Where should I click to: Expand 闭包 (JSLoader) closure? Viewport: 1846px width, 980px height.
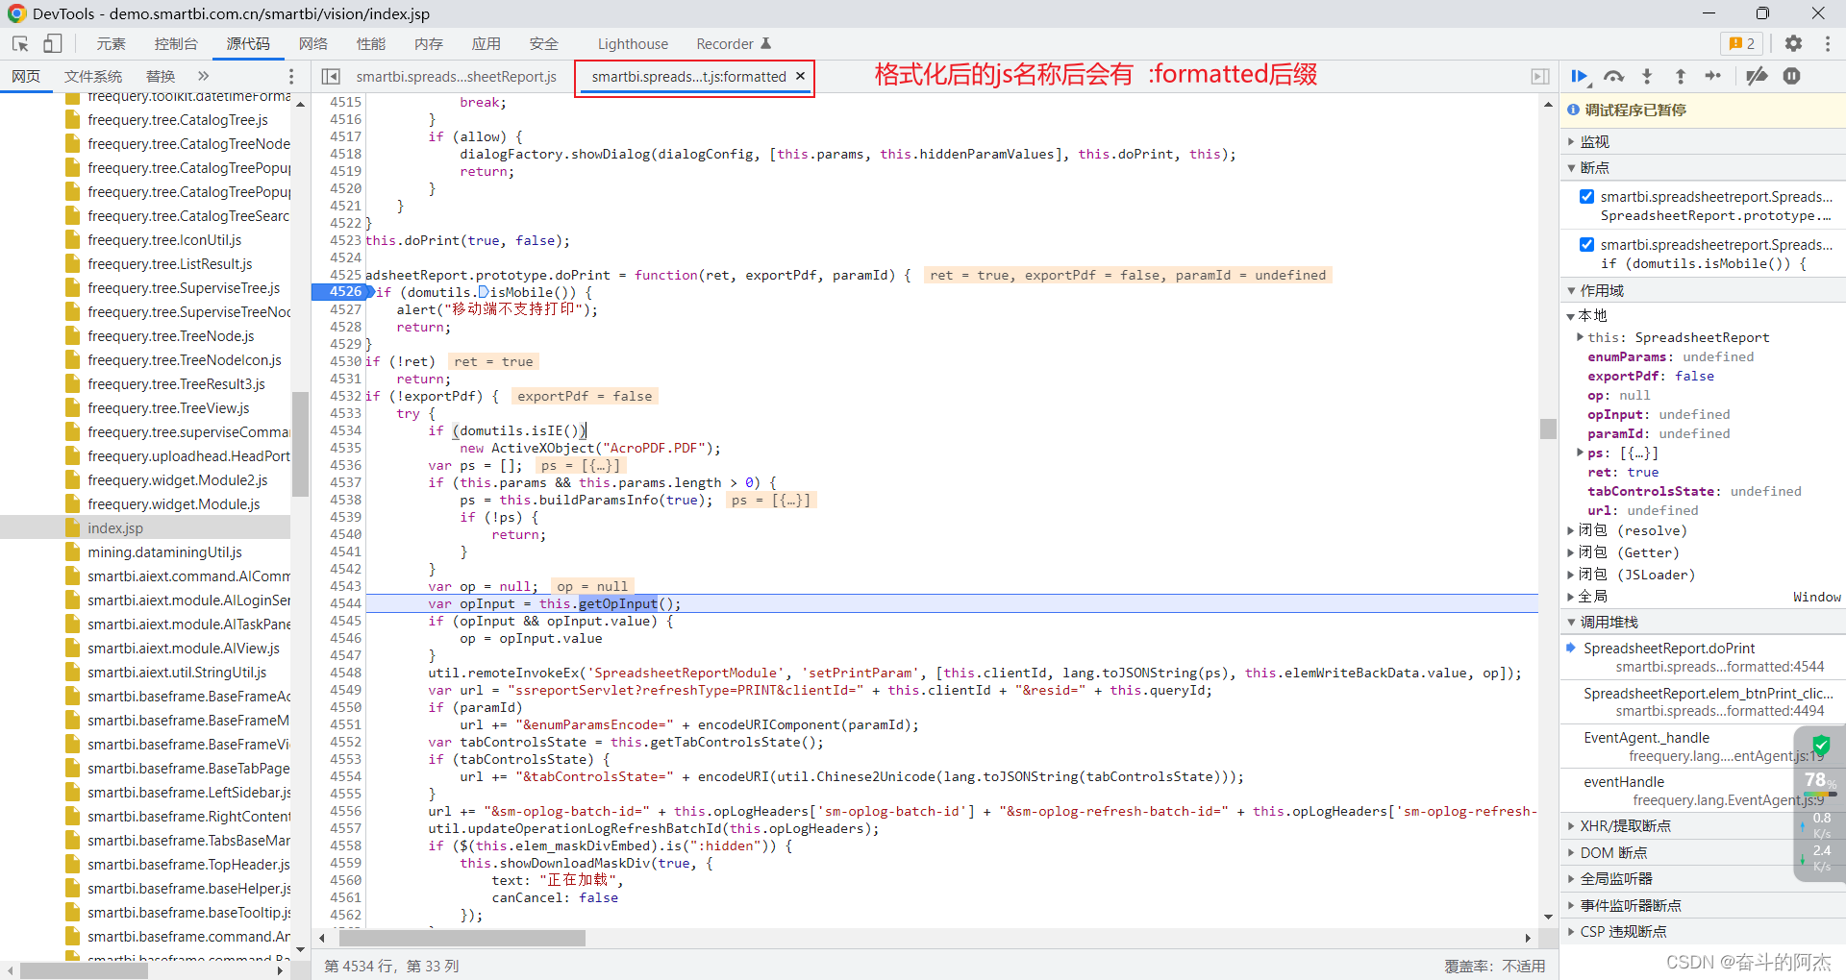1570,575
